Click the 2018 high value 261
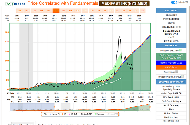The height and width of the screenshot is (125, 190). click(120, 18)
